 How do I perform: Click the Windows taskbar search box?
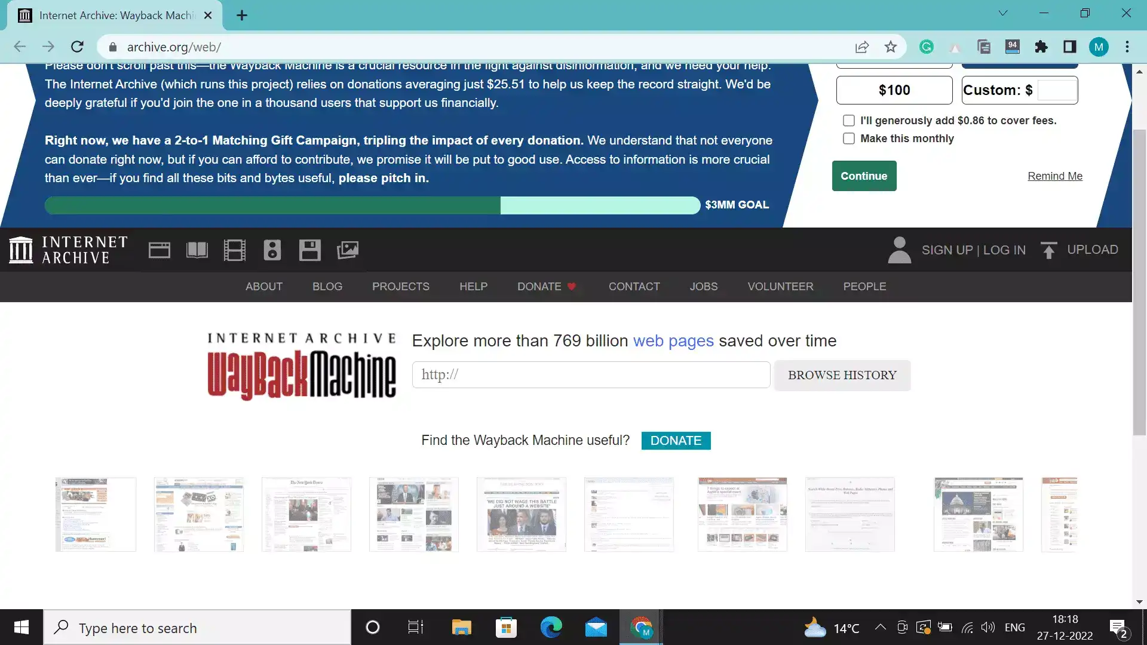point(197,628)
